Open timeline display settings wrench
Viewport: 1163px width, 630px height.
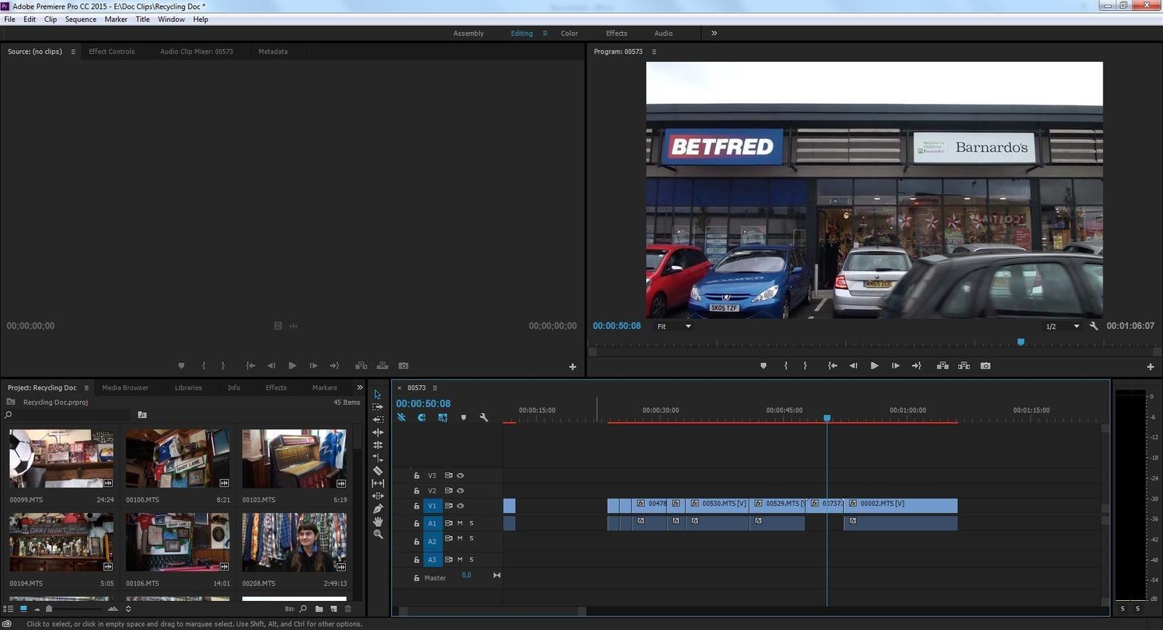tap(483, 418)
